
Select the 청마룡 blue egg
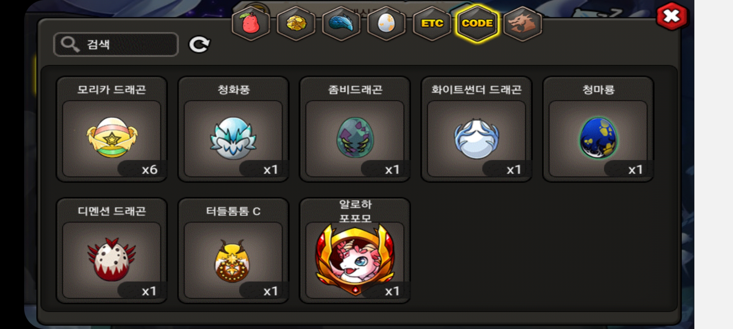pyautogui.click(x=598, y=129)
